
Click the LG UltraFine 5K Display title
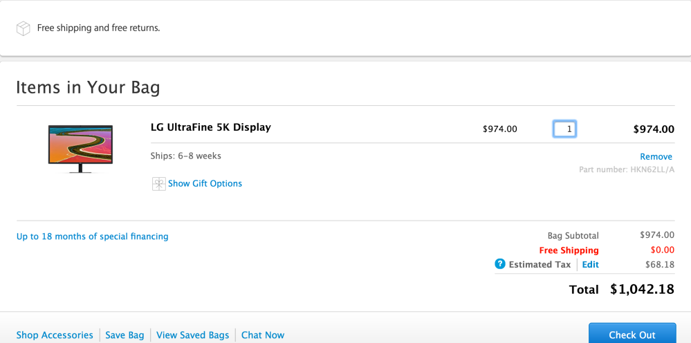click(210, 127)
